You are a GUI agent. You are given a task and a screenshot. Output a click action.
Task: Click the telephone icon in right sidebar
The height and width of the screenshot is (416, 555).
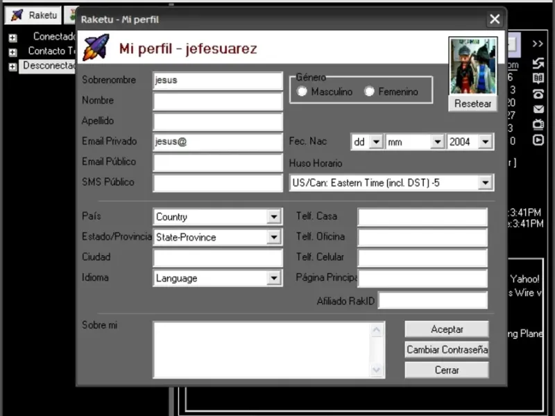(538, 94)
